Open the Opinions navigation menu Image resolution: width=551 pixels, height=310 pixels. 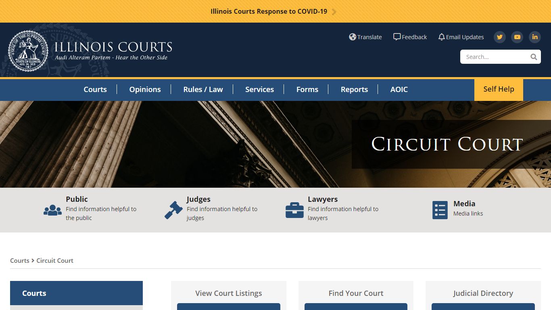tap(145, 90)
